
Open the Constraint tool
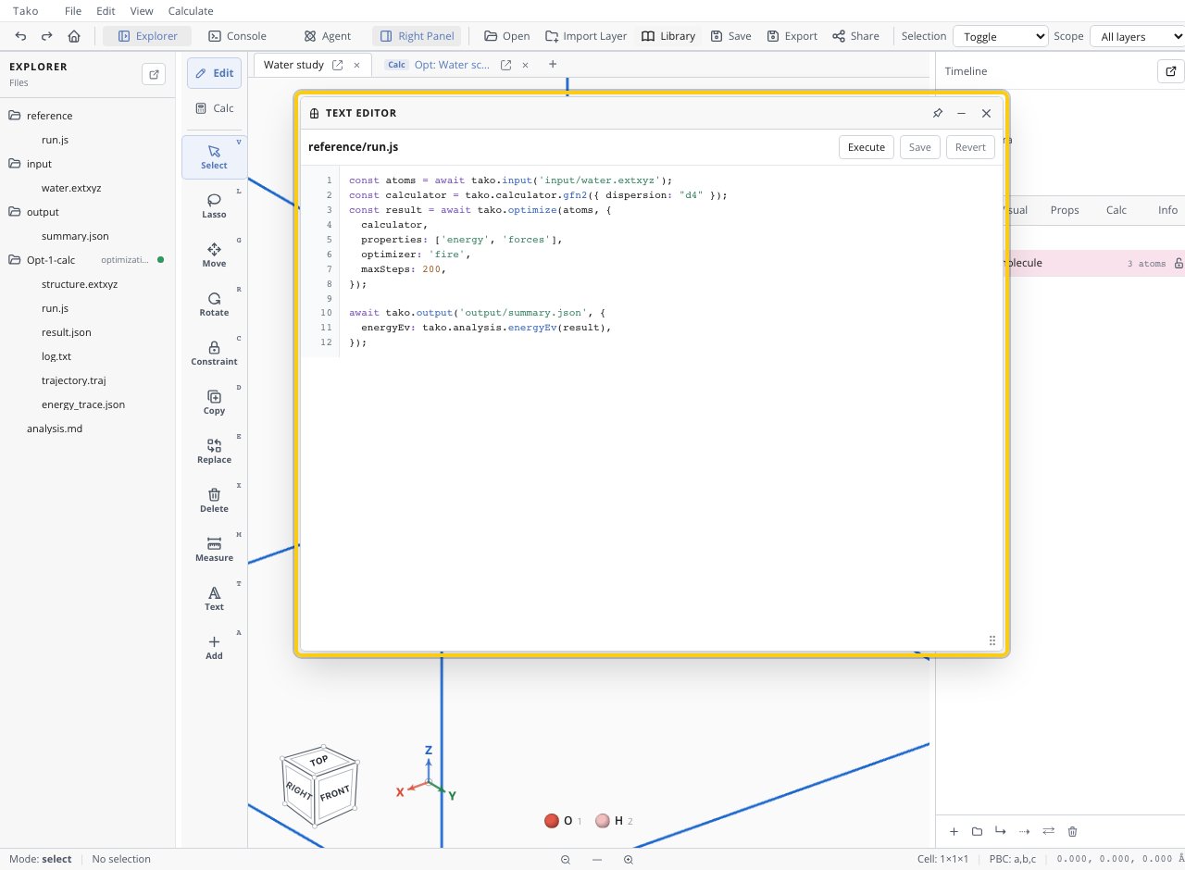214,353
